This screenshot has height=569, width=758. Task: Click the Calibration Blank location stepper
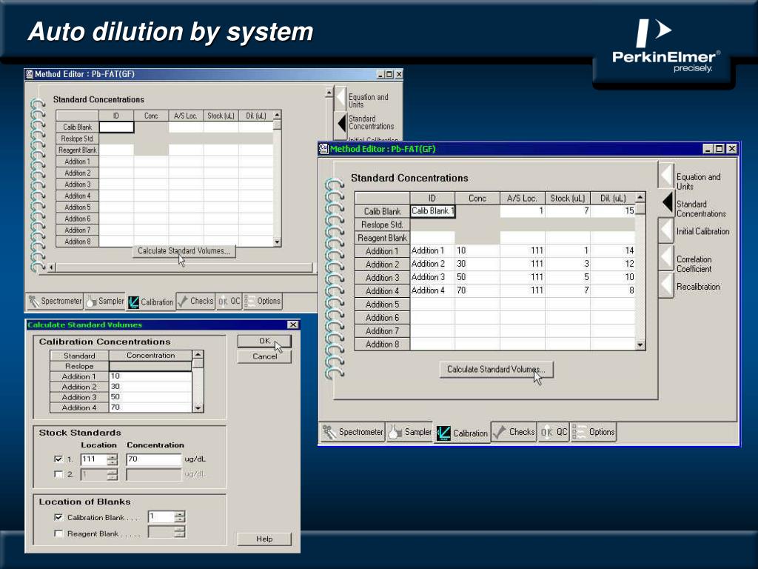pos(179,516)
